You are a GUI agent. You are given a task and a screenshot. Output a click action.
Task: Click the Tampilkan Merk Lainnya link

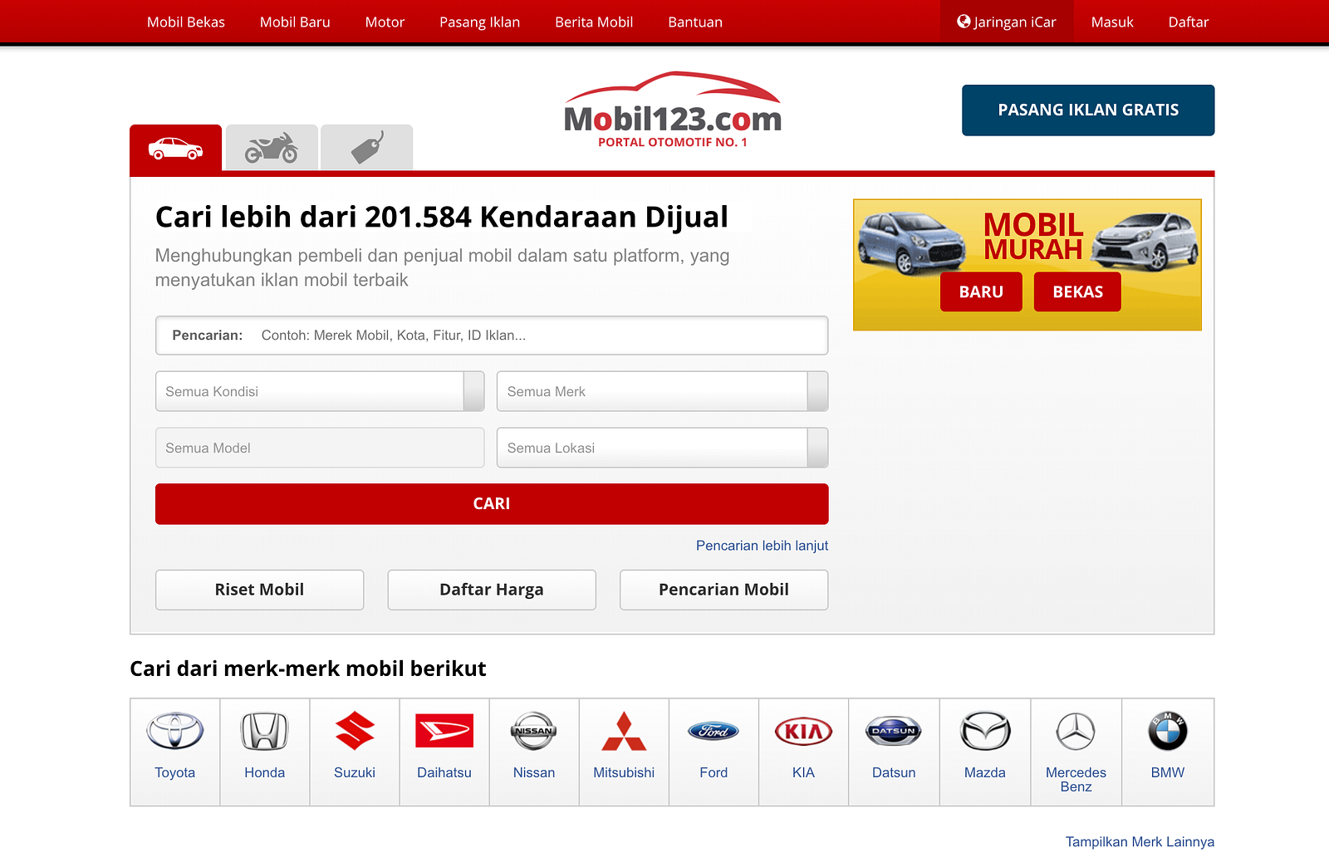[x=1140, y=842]
